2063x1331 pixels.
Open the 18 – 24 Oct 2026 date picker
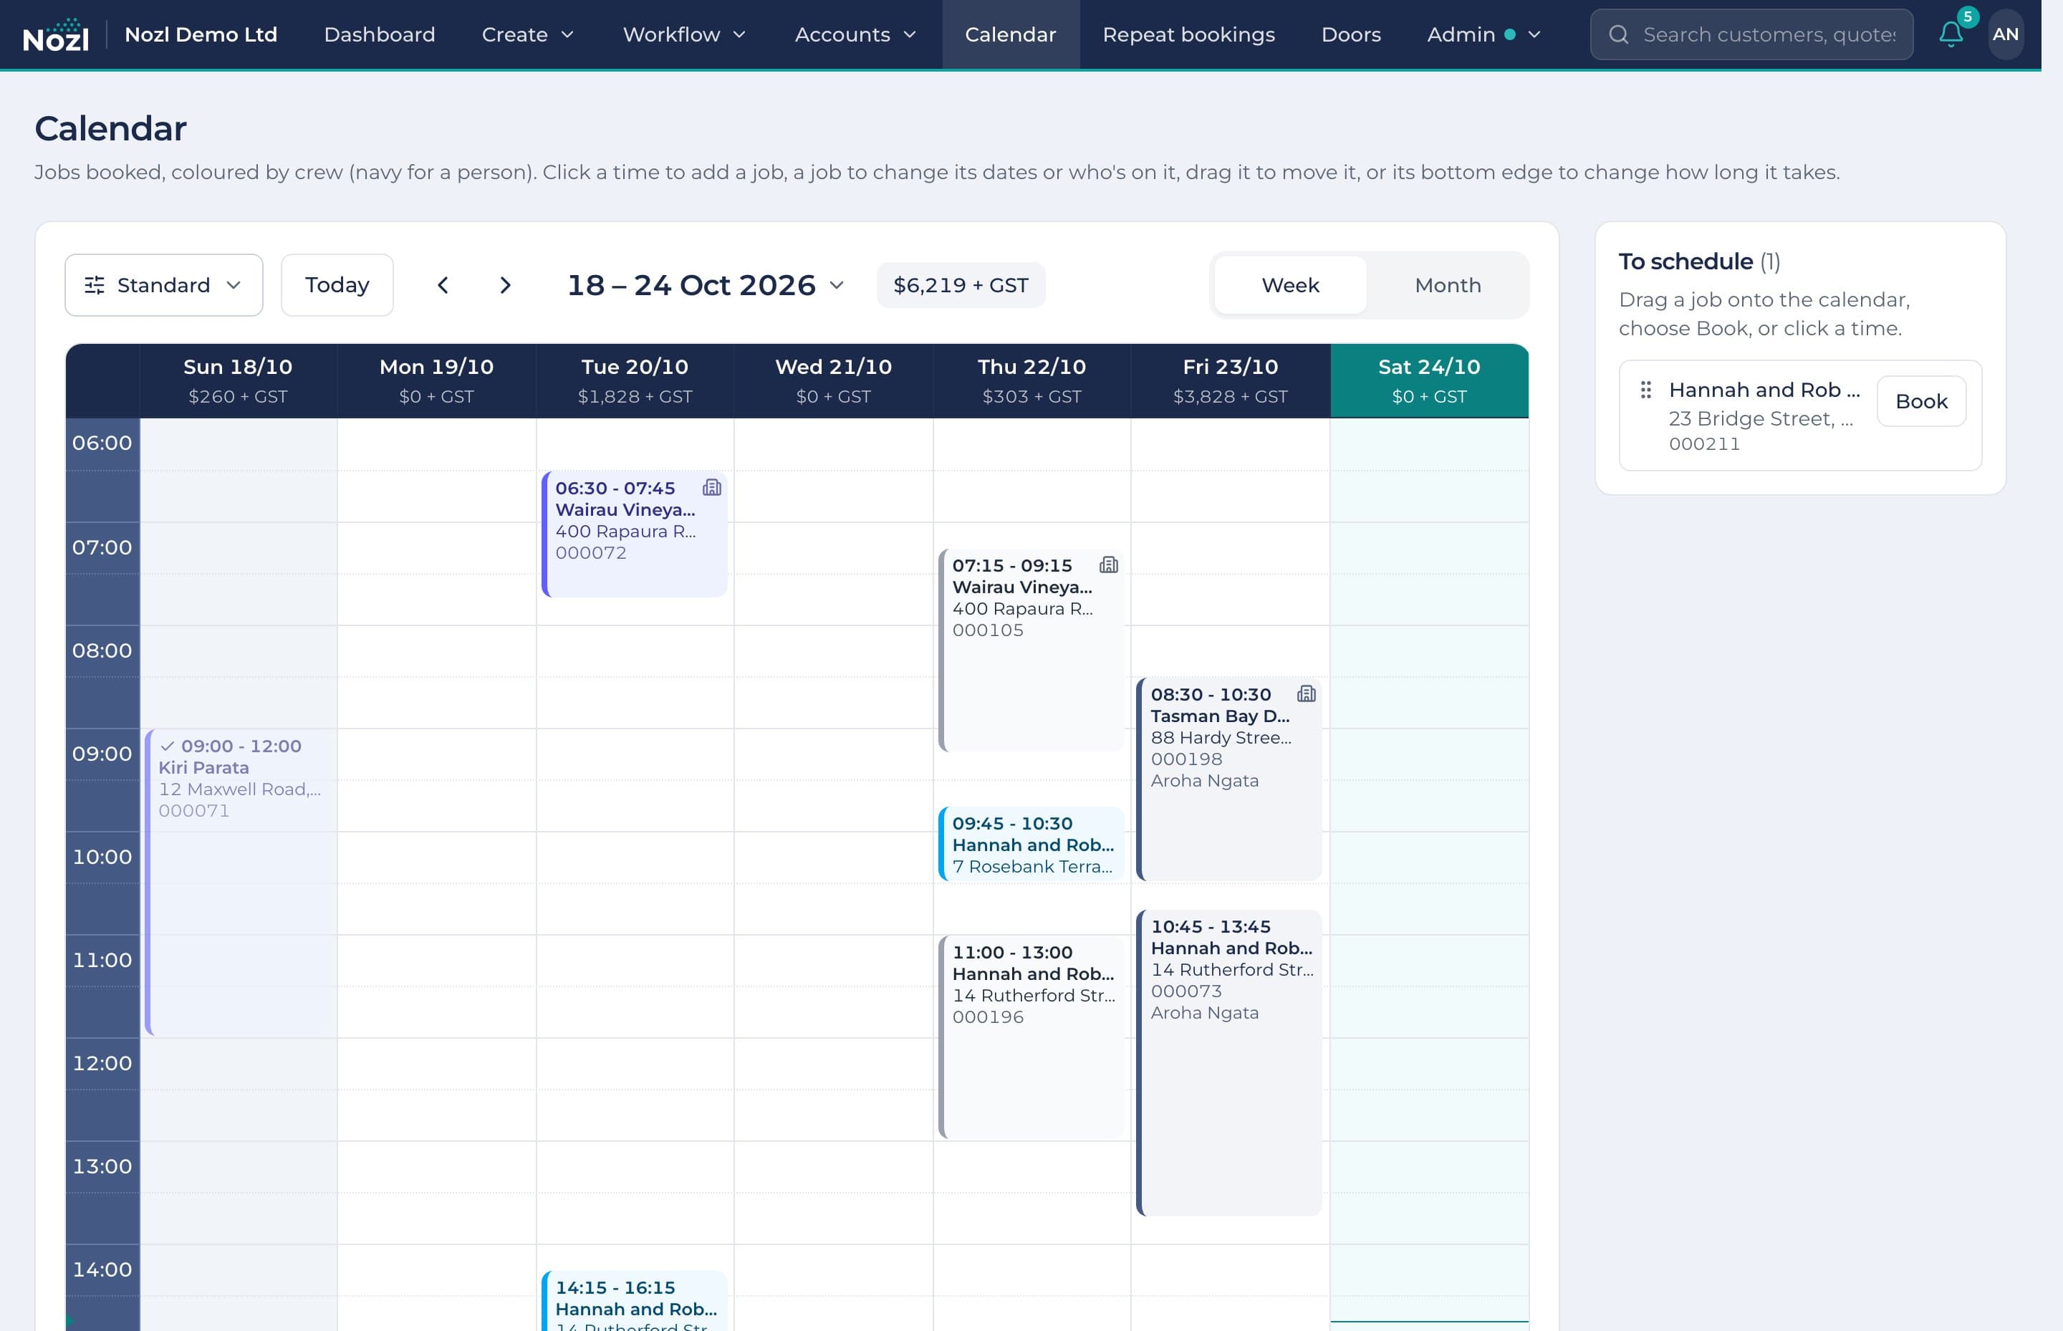pos(706,285)
